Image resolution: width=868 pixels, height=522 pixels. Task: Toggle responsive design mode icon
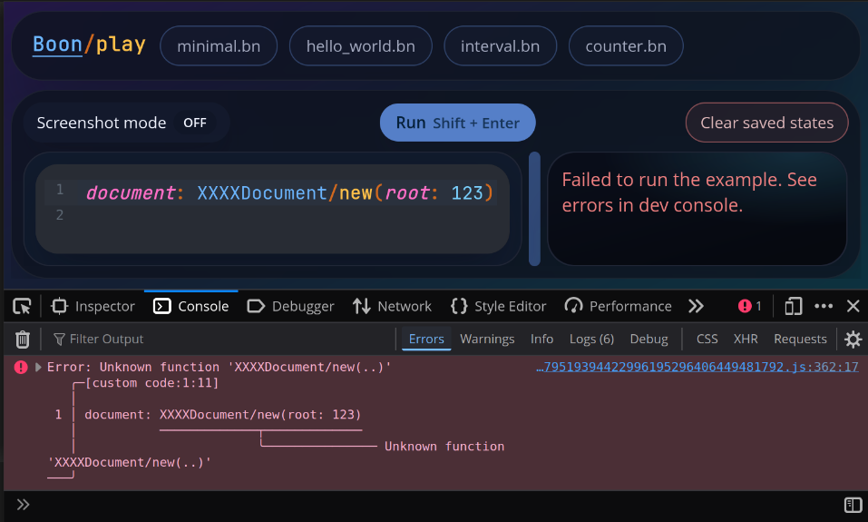(794, 306)
